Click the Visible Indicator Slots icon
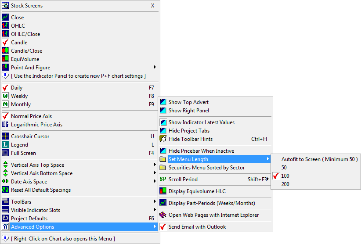361x244 pixels. (5, 210)
